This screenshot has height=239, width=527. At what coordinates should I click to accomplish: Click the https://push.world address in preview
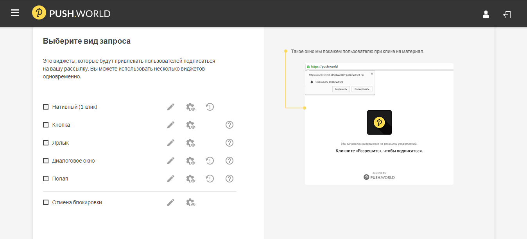[x=324, y=67]
